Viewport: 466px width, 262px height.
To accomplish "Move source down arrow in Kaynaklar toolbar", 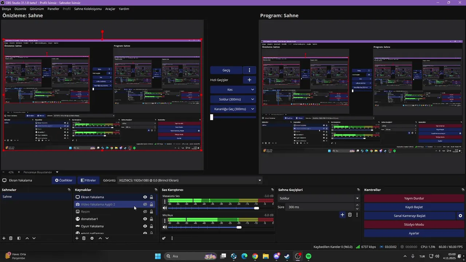I will pos(107,238).
